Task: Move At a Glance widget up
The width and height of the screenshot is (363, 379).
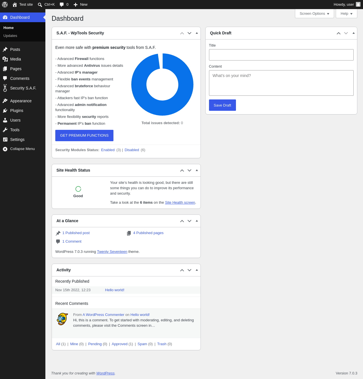Action: tap(182, 221)
